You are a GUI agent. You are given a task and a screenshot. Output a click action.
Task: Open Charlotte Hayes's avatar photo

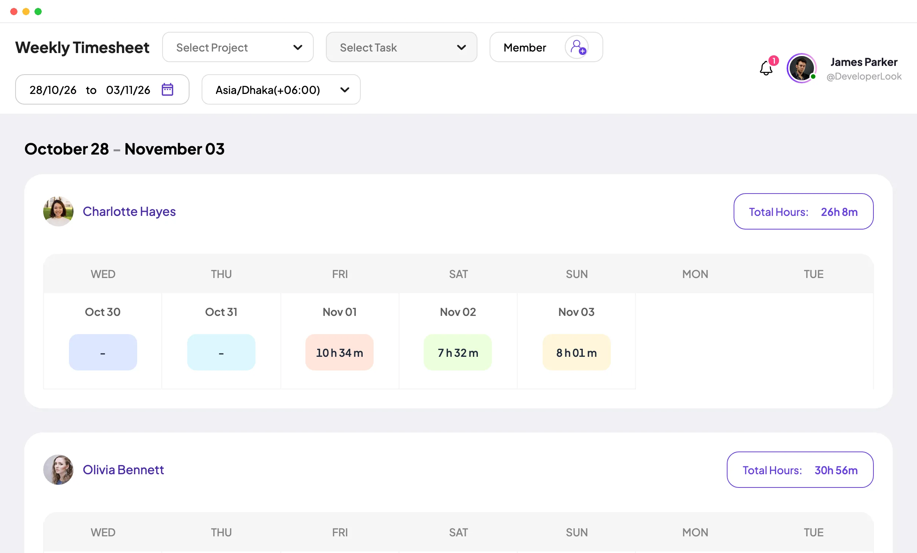click(x=58, y=211)
